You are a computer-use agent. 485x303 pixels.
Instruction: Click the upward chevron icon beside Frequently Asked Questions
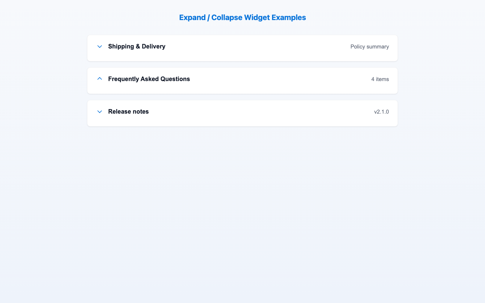[99, 78]
